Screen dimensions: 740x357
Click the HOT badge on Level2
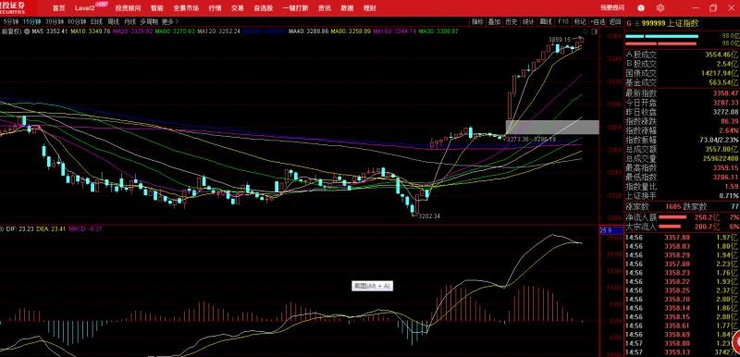(x=101, y=5)
